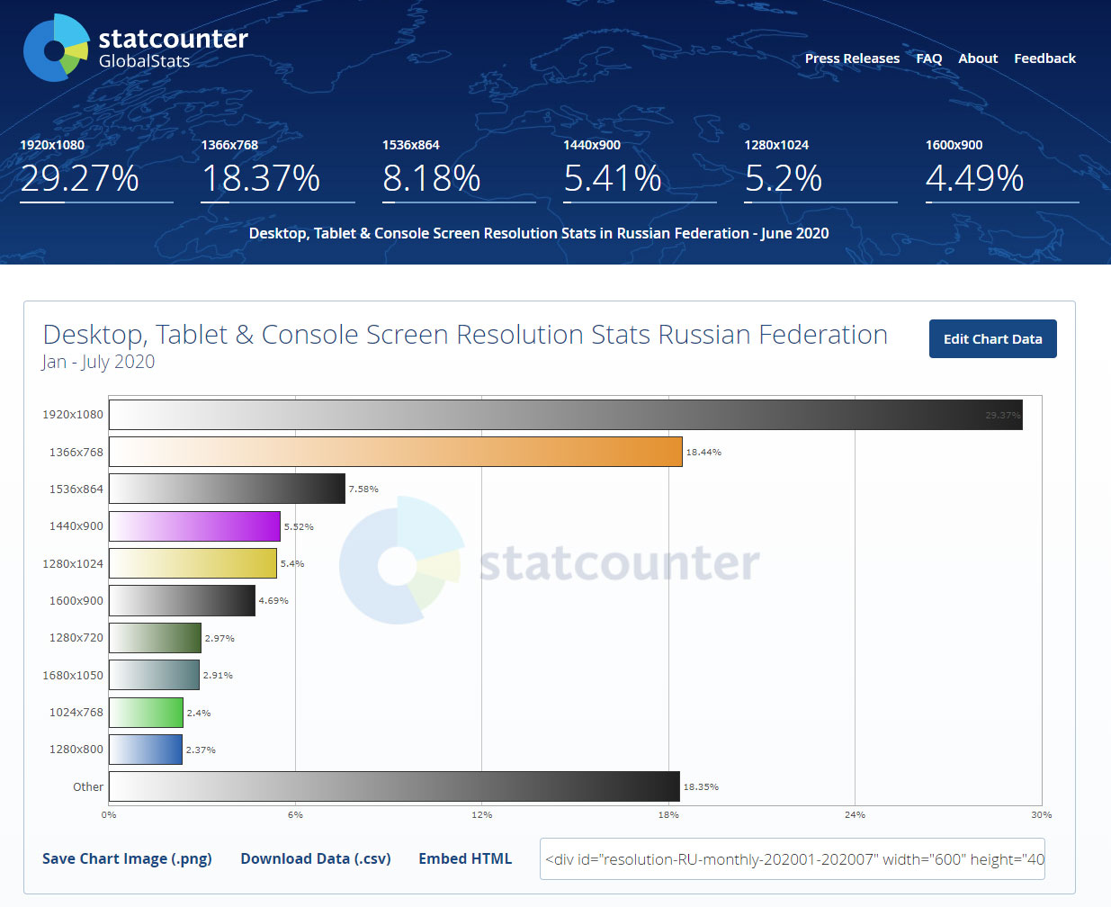Click the 30% x-axis tick label

tap(1042, 815)
